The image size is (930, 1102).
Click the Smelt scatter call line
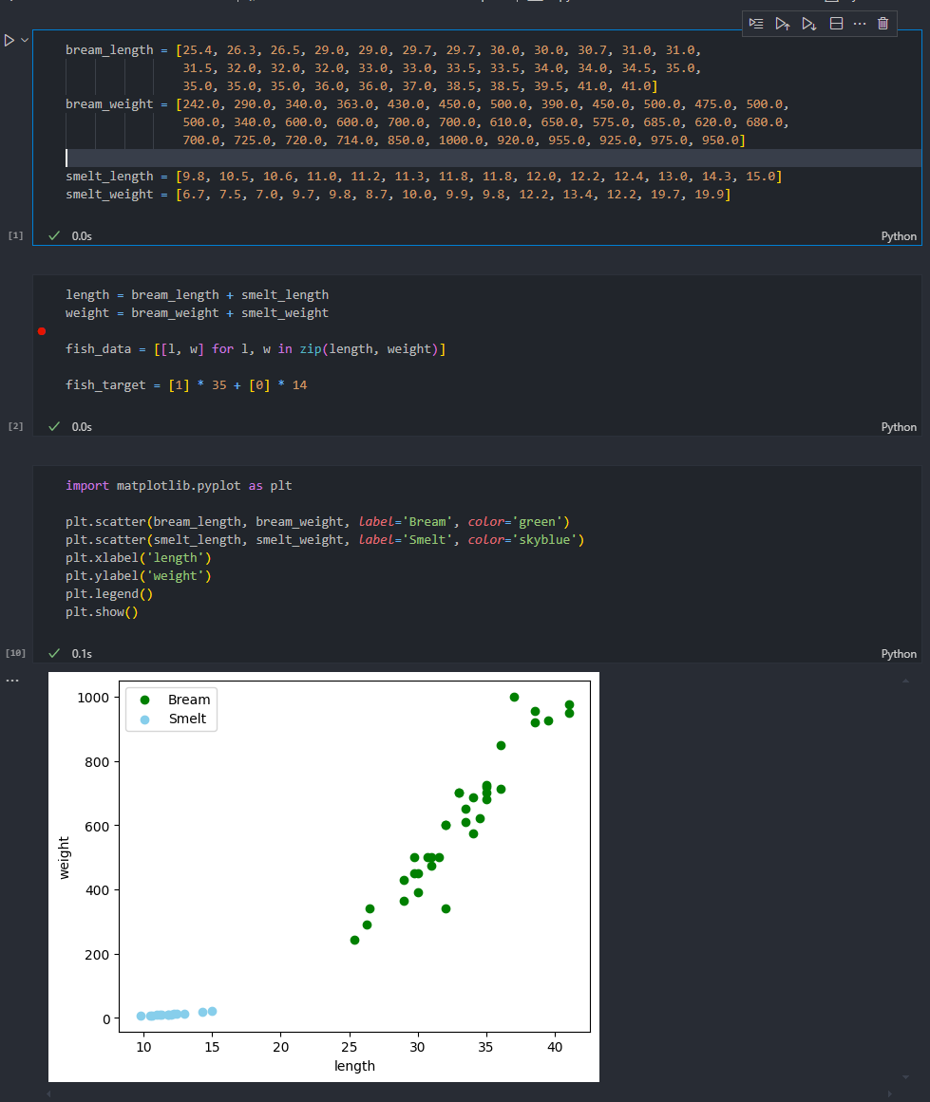pyautogui.click(x=325, y=540)
